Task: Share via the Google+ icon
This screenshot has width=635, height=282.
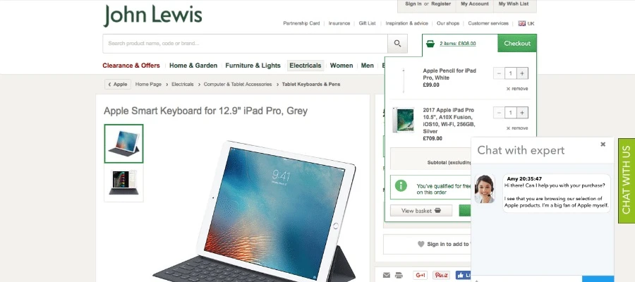Action: pos(421,276)
